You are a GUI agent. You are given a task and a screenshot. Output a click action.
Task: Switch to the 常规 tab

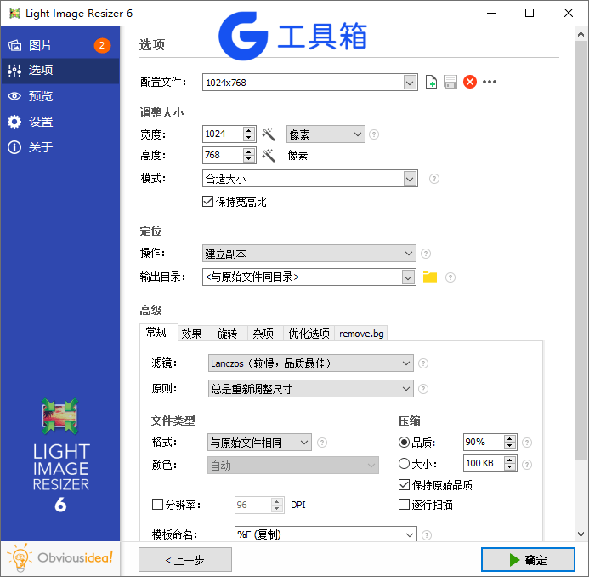pyautogui.click(x=157, y=333)
